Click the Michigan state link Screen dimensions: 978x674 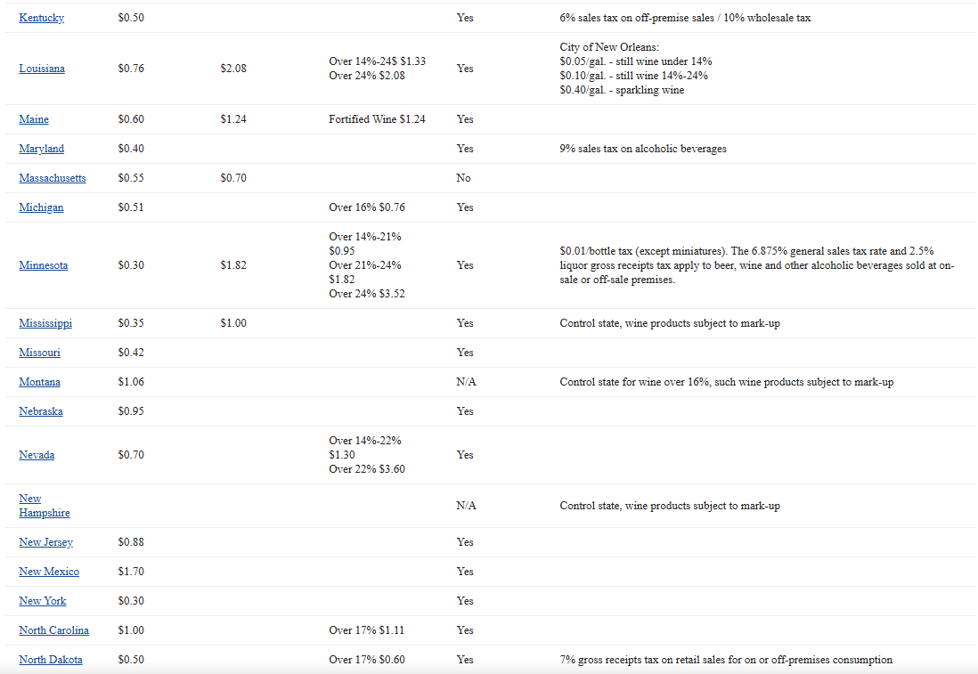click(x=41, y=207)
